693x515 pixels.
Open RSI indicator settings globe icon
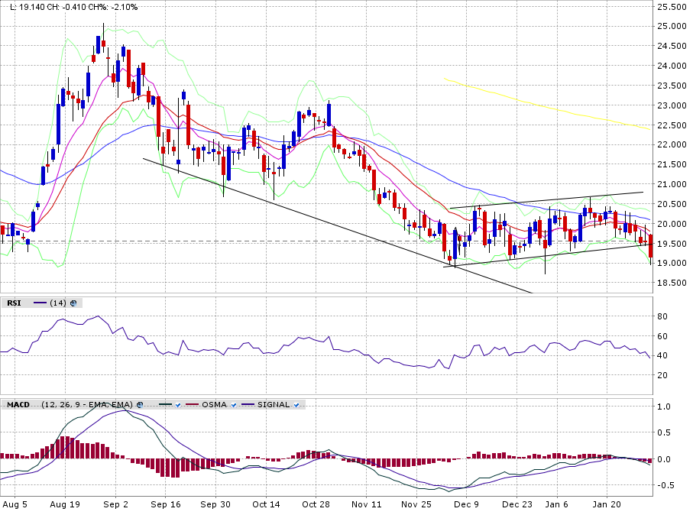73,303
